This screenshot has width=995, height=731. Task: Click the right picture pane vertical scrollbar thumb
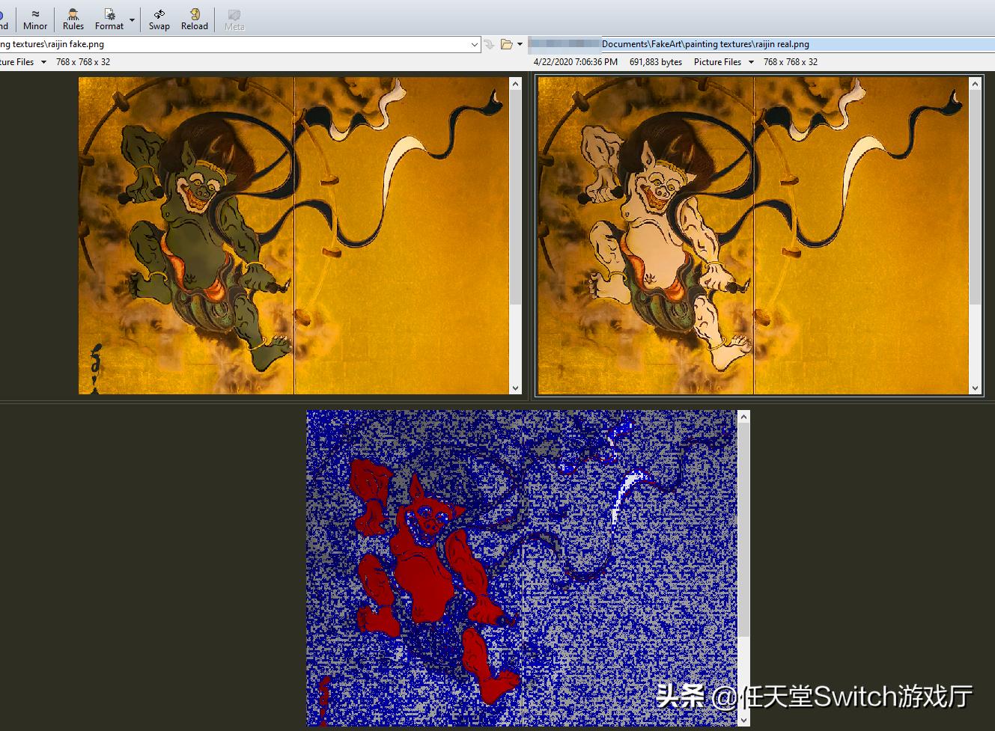[x=975, y=198]
